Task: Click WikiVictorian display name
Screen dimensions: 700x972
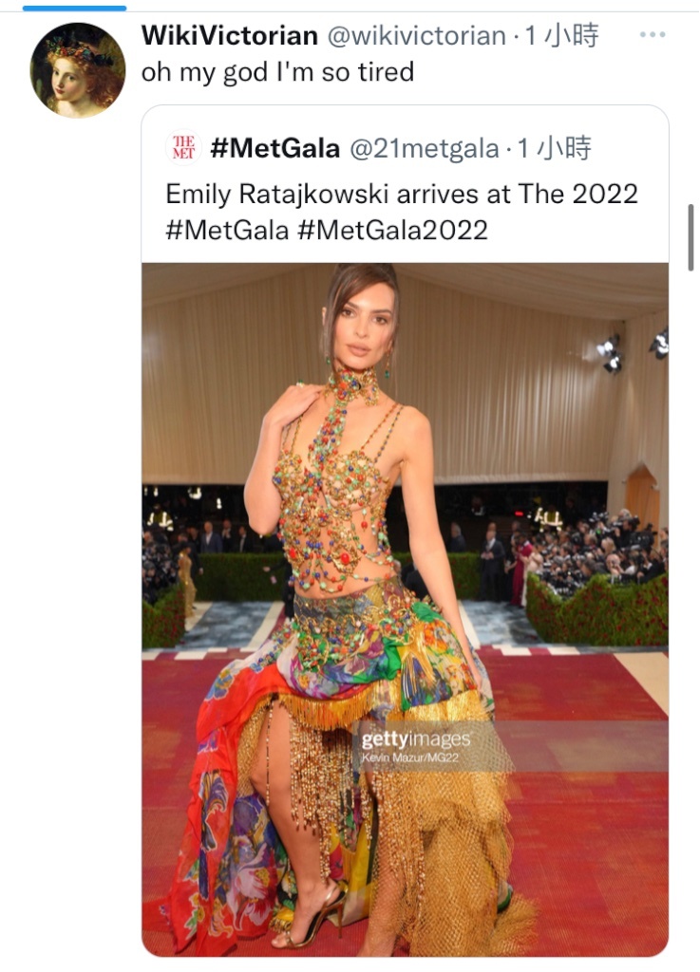Action: [x=230, y=35]
